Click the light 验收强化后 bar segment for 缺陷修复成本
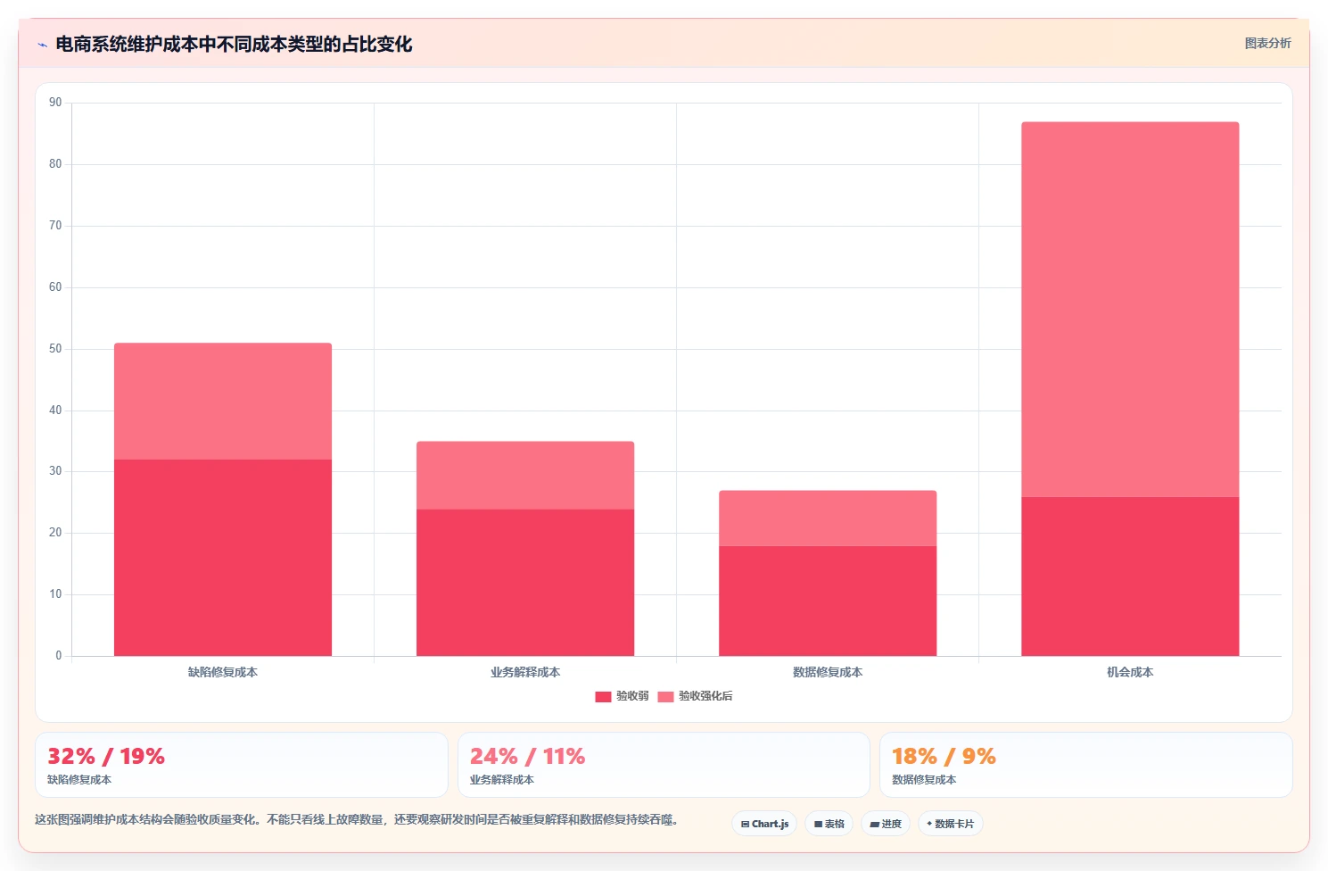 pos(223,402)
